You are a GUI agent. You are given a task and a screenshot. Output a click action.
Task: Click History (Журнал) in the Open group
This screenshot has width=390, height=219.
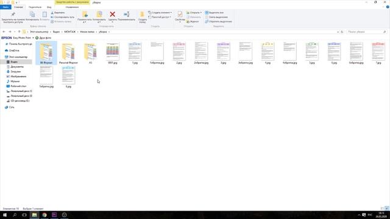pyautogui.click(x=193, y=22)
